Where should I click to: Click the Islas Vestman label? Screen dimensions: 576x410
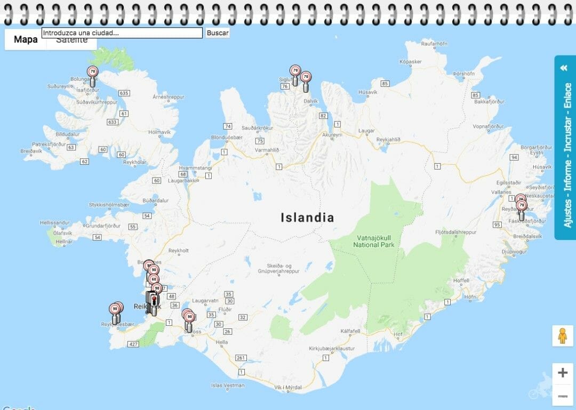coord(228,385)
